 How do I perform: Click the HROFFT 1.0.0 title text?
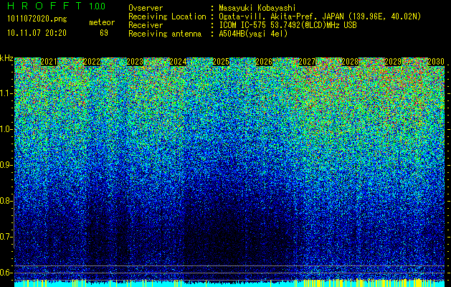57,6
